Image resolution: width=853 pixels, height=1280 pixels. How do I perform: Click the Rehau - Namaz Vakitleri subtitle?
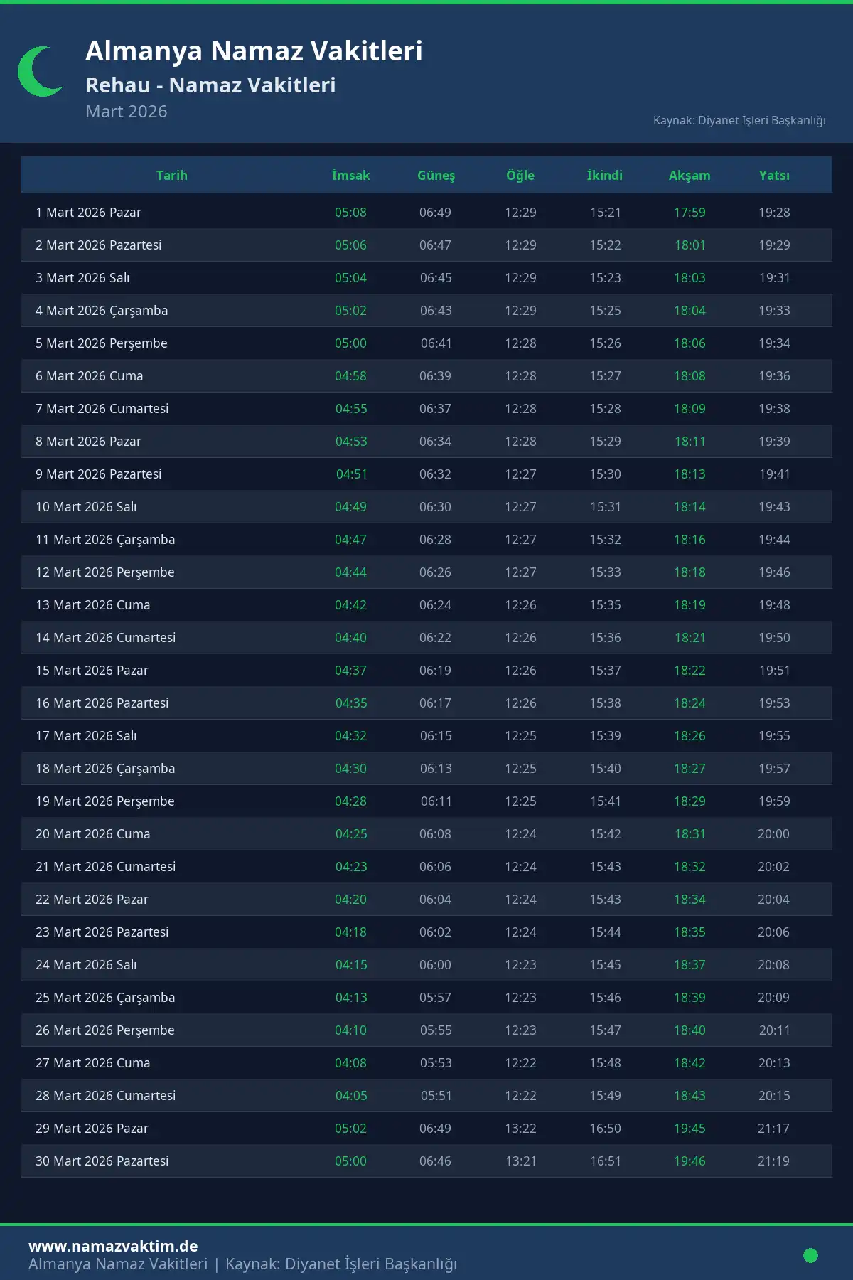coord(210,85)
